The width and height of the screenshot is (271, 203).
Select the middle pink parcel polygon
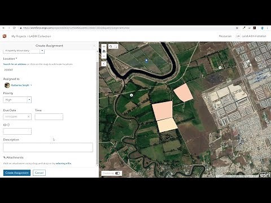click(162, 111)
